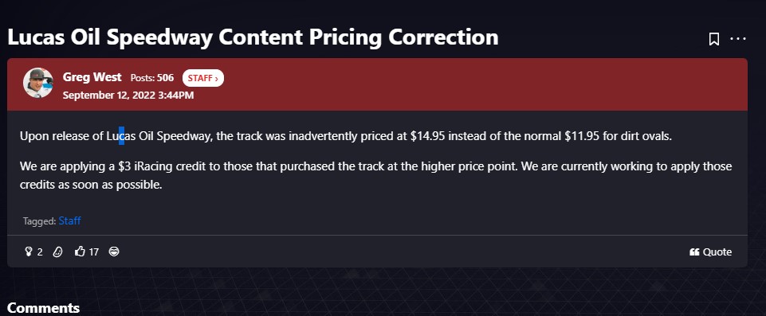Screen dimensions: 766x316
Task: Open Greg West's profile name link
Action: coord(92,77)
